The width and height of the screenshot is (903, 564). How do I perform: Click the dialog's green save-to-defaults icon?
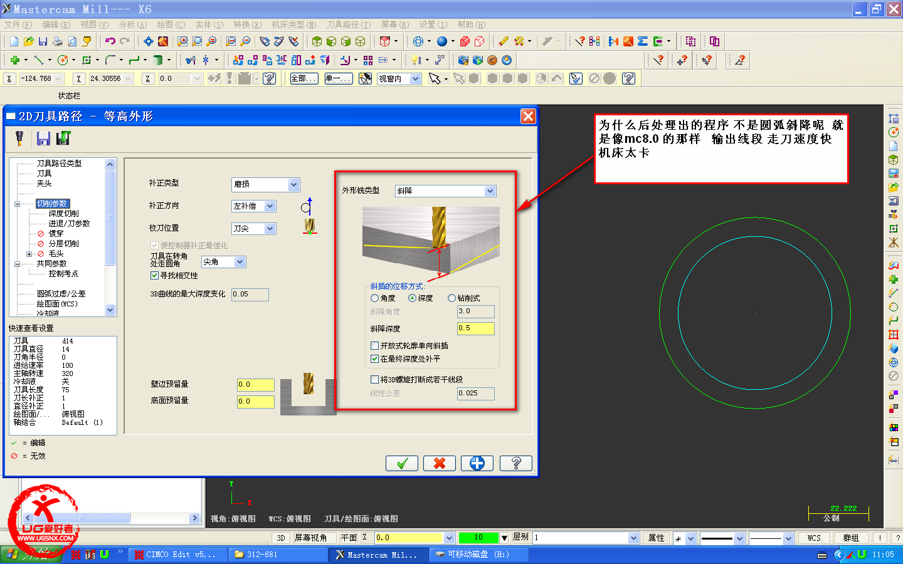pyautogui.click(x=63, y=138)
